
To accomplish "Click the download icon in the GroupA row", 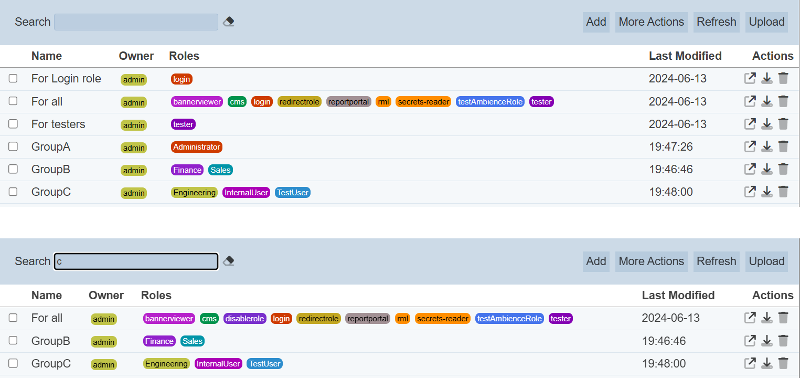I will 767,146.
